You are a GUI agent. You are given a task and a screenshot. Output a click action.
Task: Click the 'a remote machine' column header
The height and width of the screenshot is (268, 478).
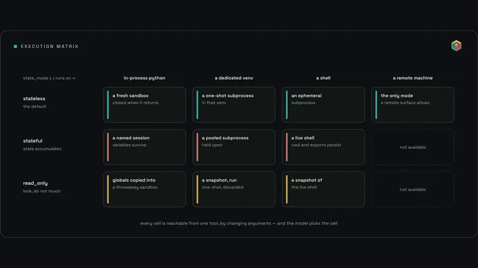point(413,78)
